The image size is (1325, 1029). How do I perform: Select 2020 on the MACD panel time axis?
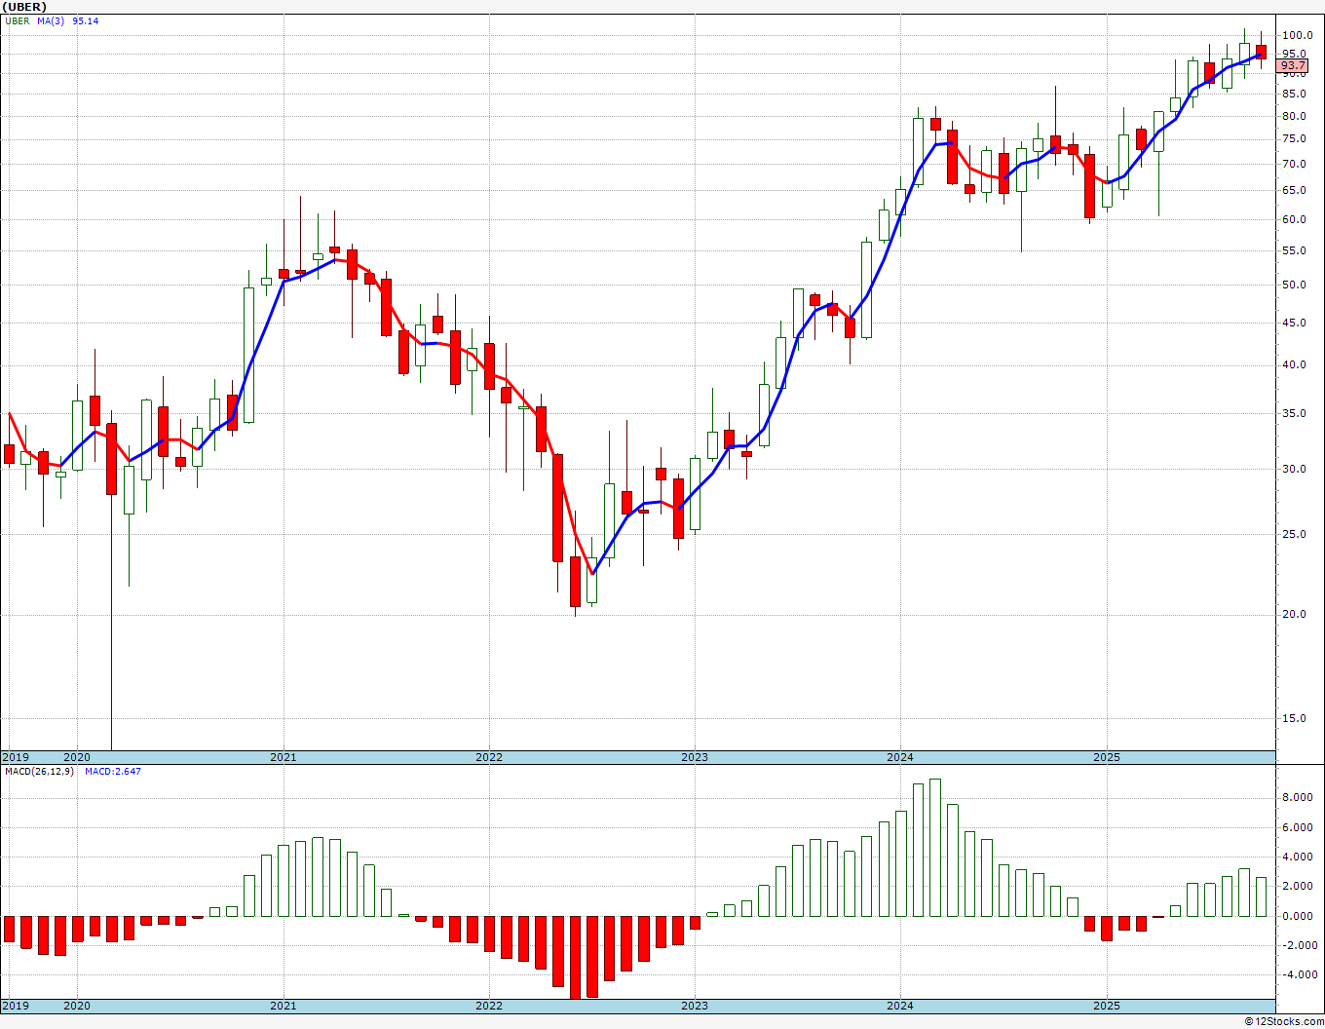77,1006
